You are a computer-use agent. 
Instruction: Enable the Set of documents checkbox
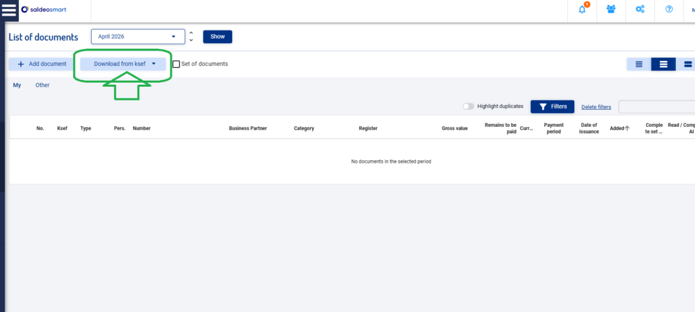pyautogui.click(x=176, y=64)
